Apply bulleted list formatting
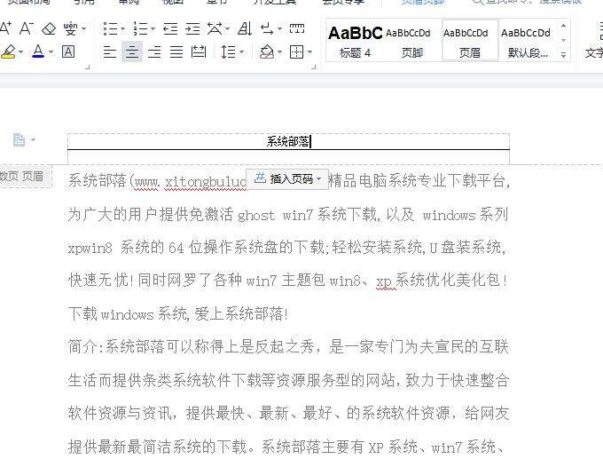Viewport: 603px width, 459px height. 111,28
